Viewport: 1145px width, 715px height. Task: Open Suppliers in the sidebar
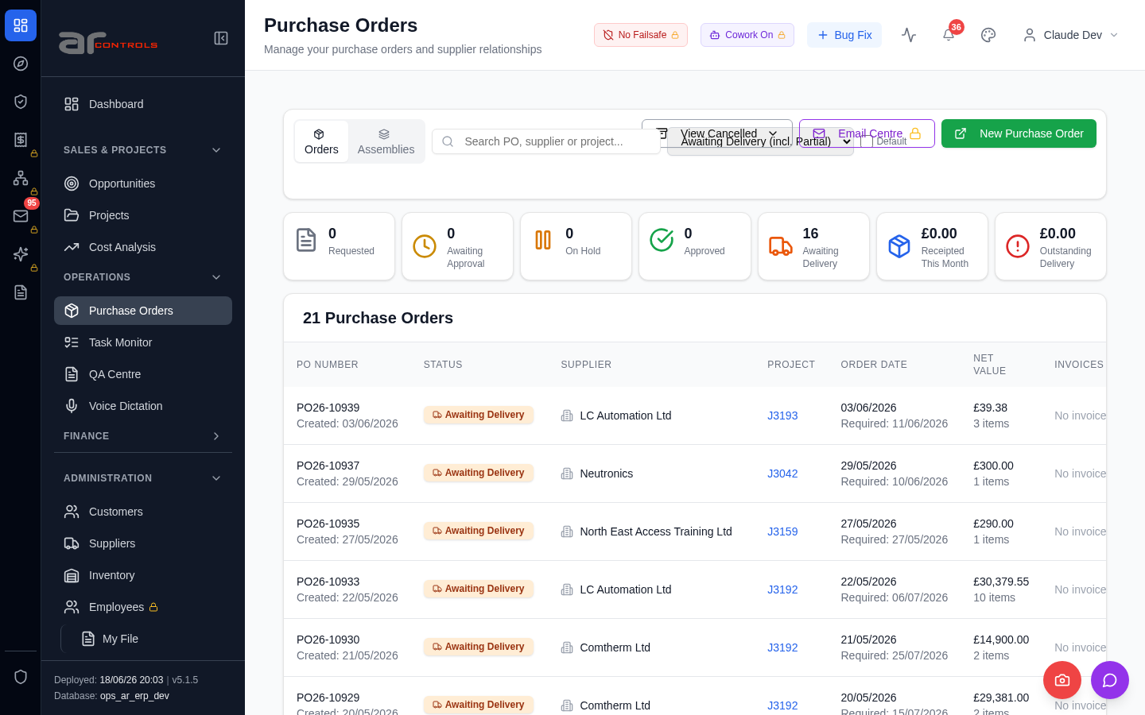click(143, 543)
